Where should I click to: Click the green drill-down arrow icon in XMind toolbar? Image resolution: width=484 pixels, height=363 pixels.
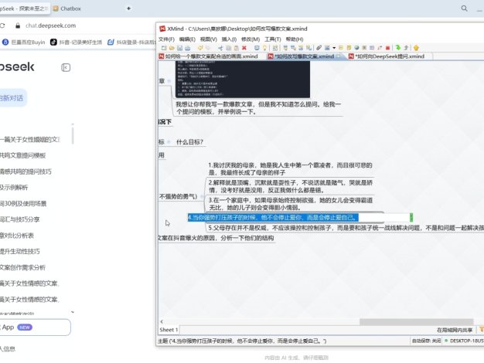point(398,48)
